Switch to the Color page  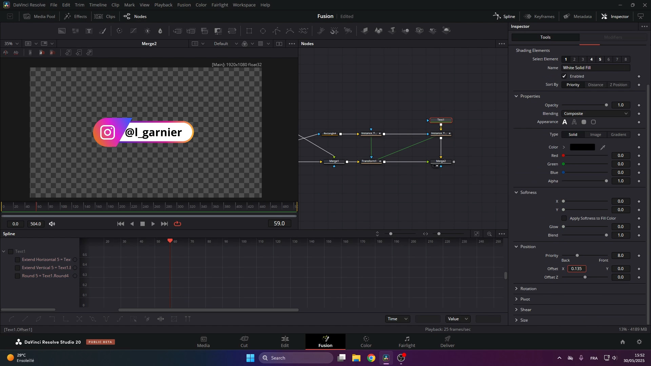click(x=366, y=342)
